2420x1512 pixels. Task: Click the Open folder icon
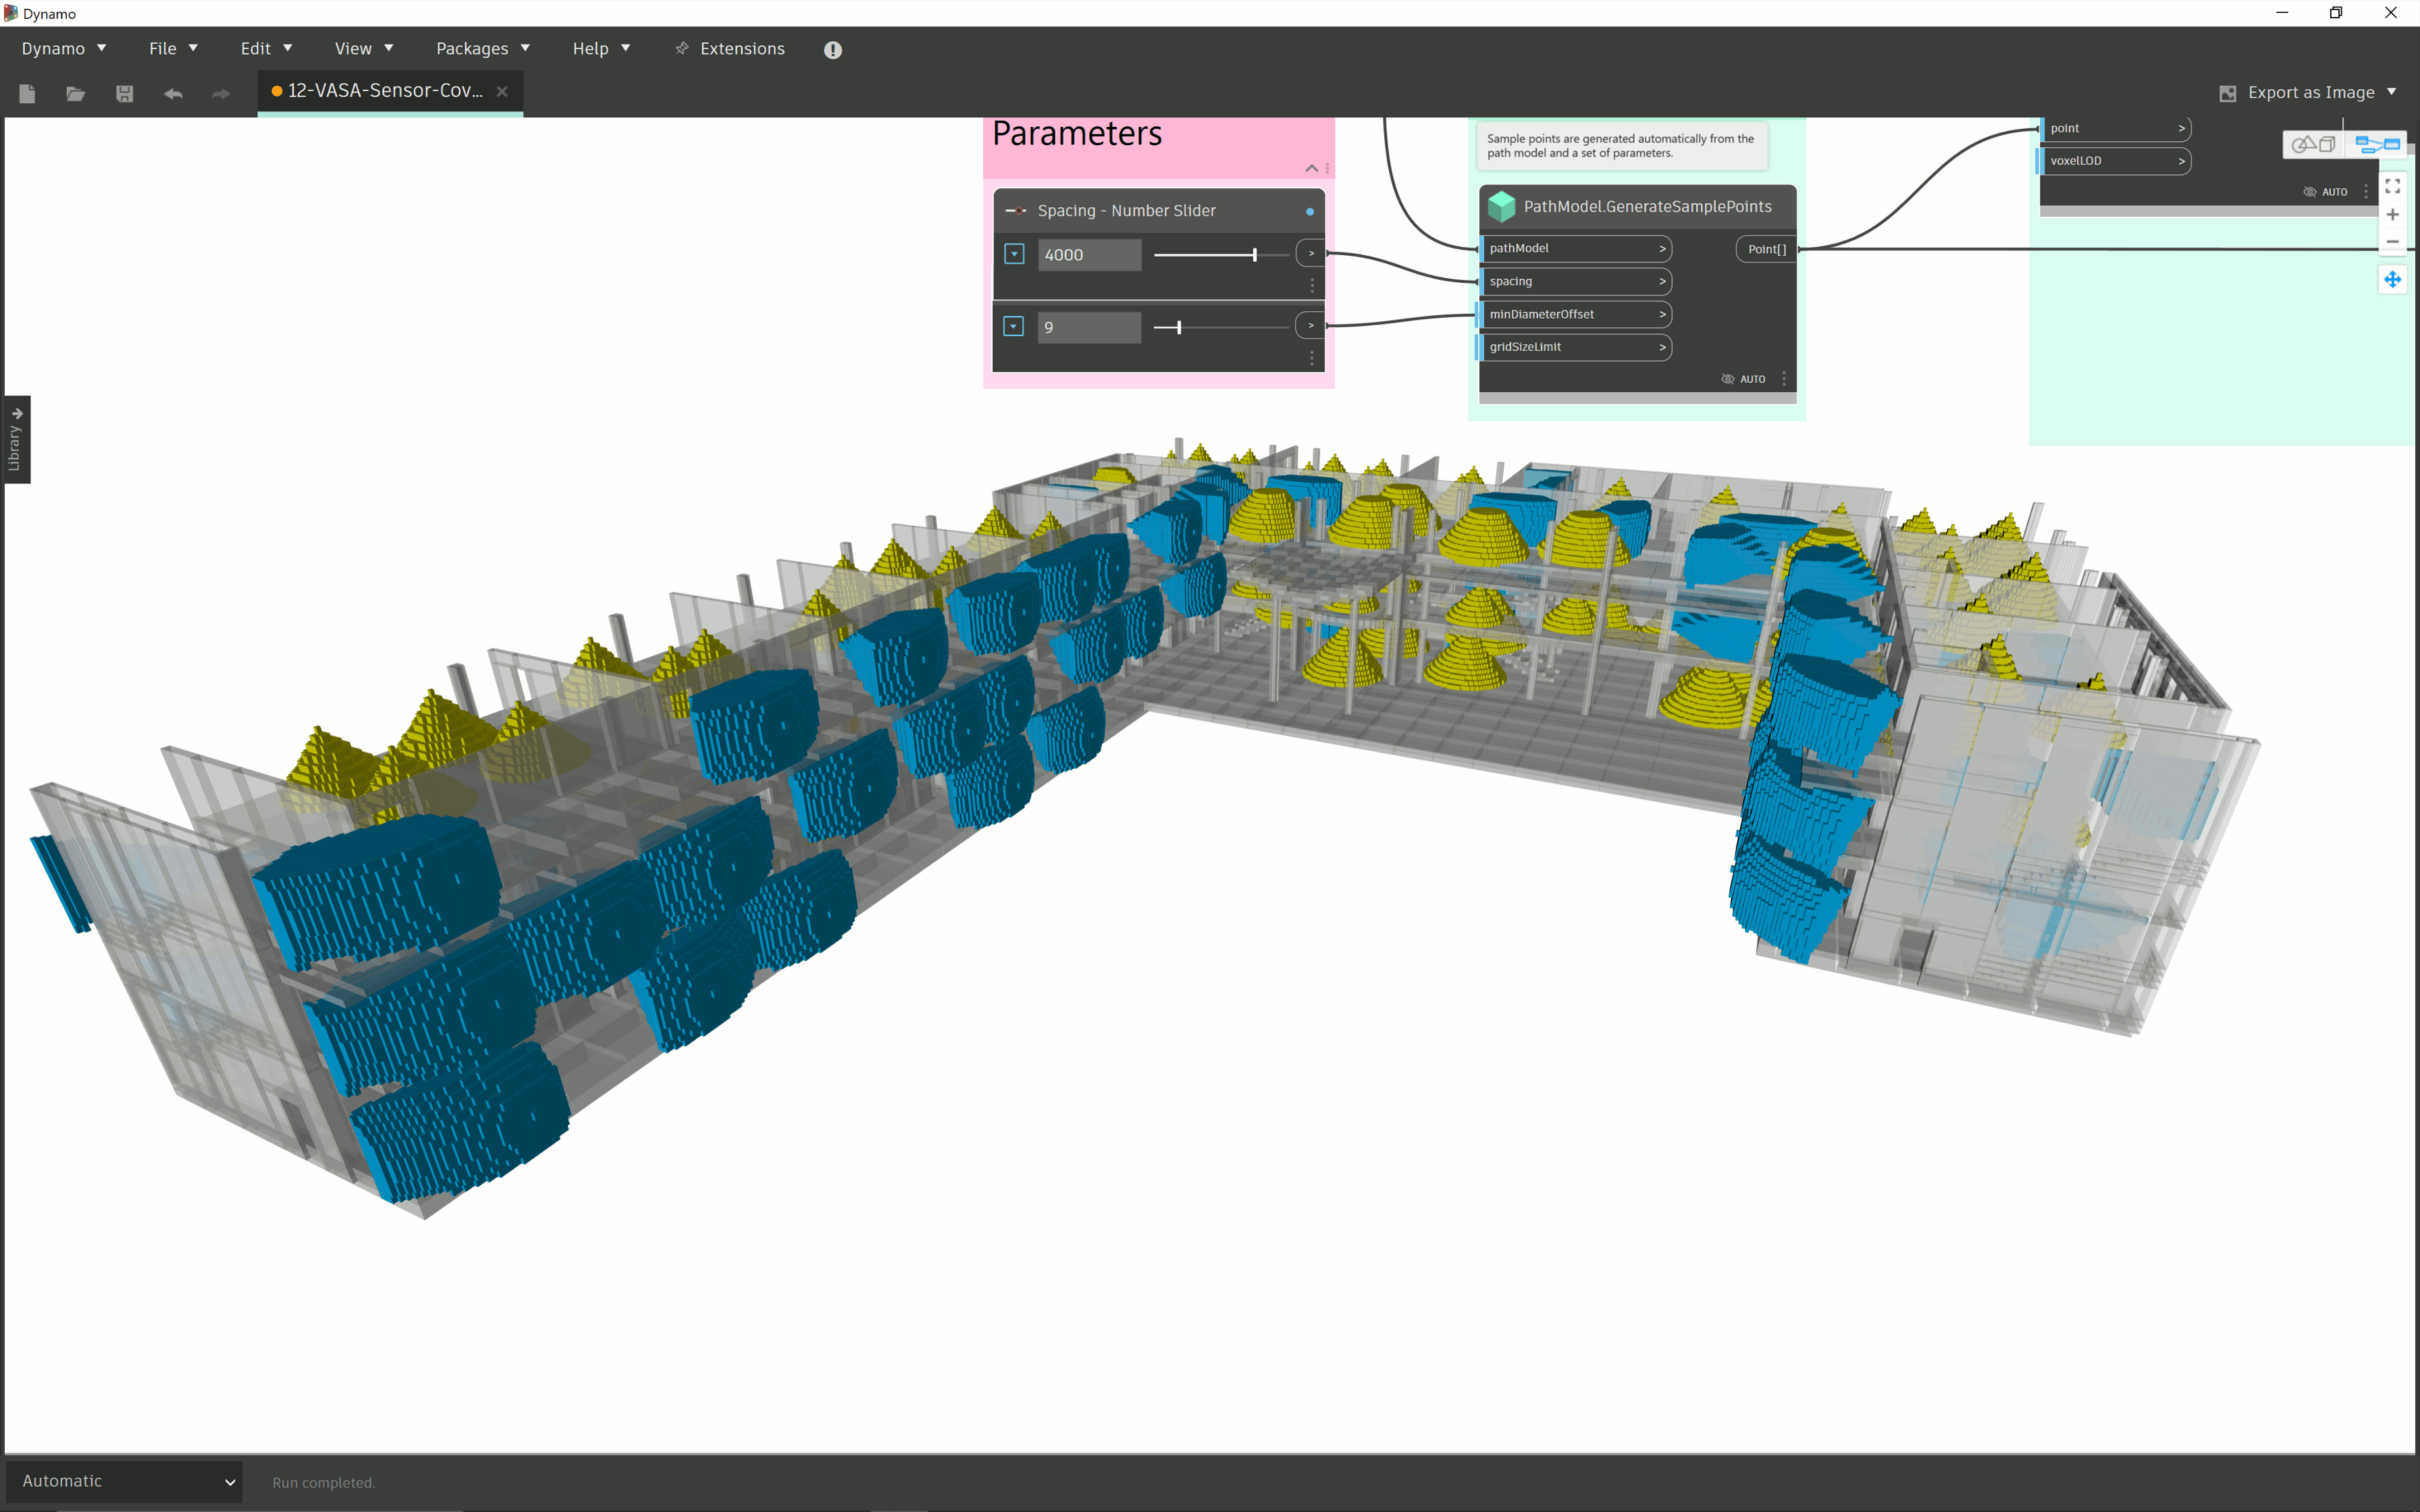pyautogui.click(x=75, y=93)
